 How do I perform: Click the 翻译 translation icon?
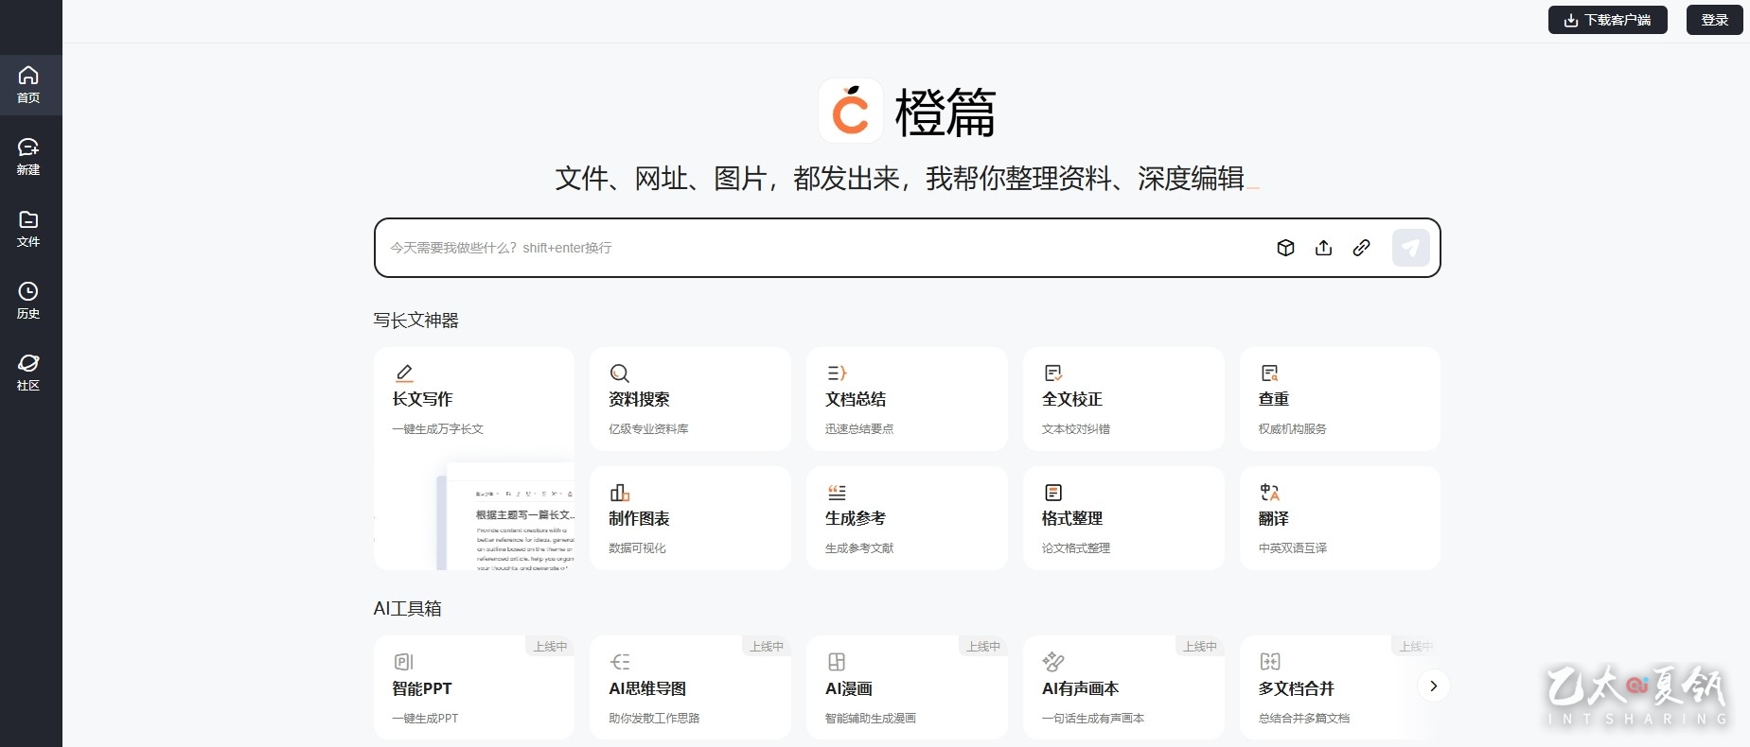1270,492
